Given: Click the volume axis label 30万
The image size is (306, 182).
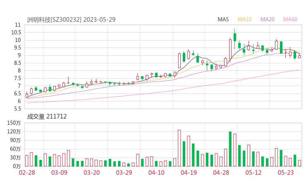Looking at the screenshot, I should click(x=15, y=158).
